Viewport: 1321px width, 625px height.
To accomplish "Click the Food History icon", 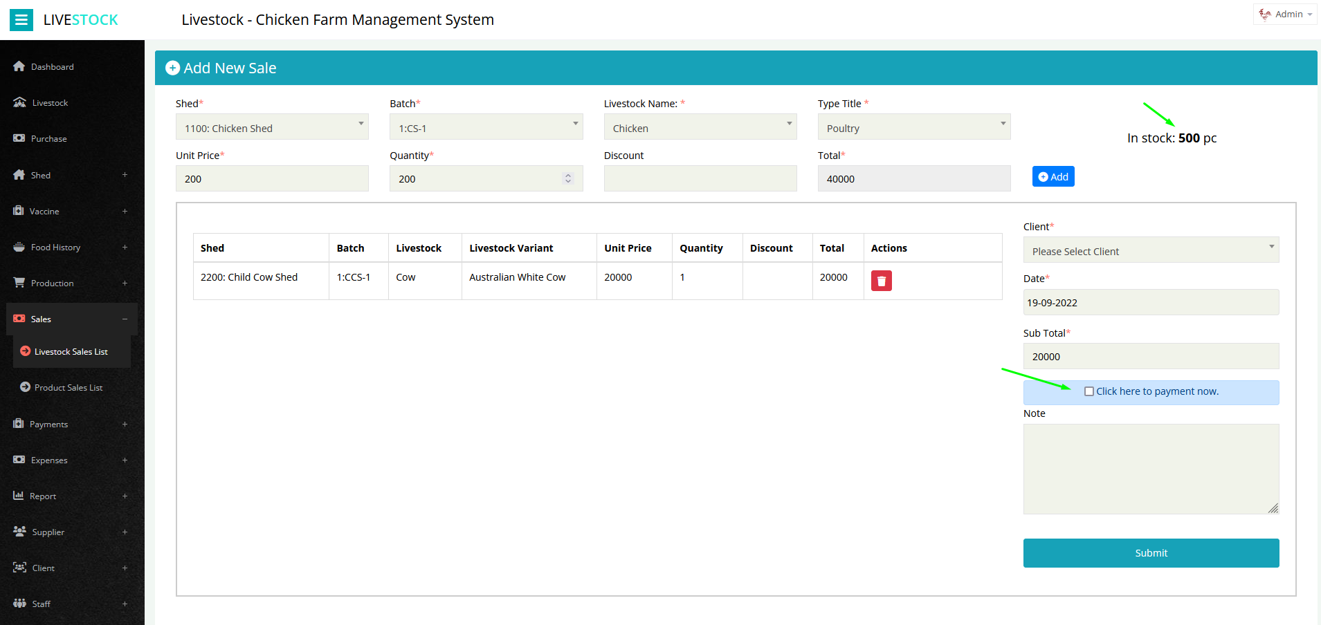I will tap(19, 247).
